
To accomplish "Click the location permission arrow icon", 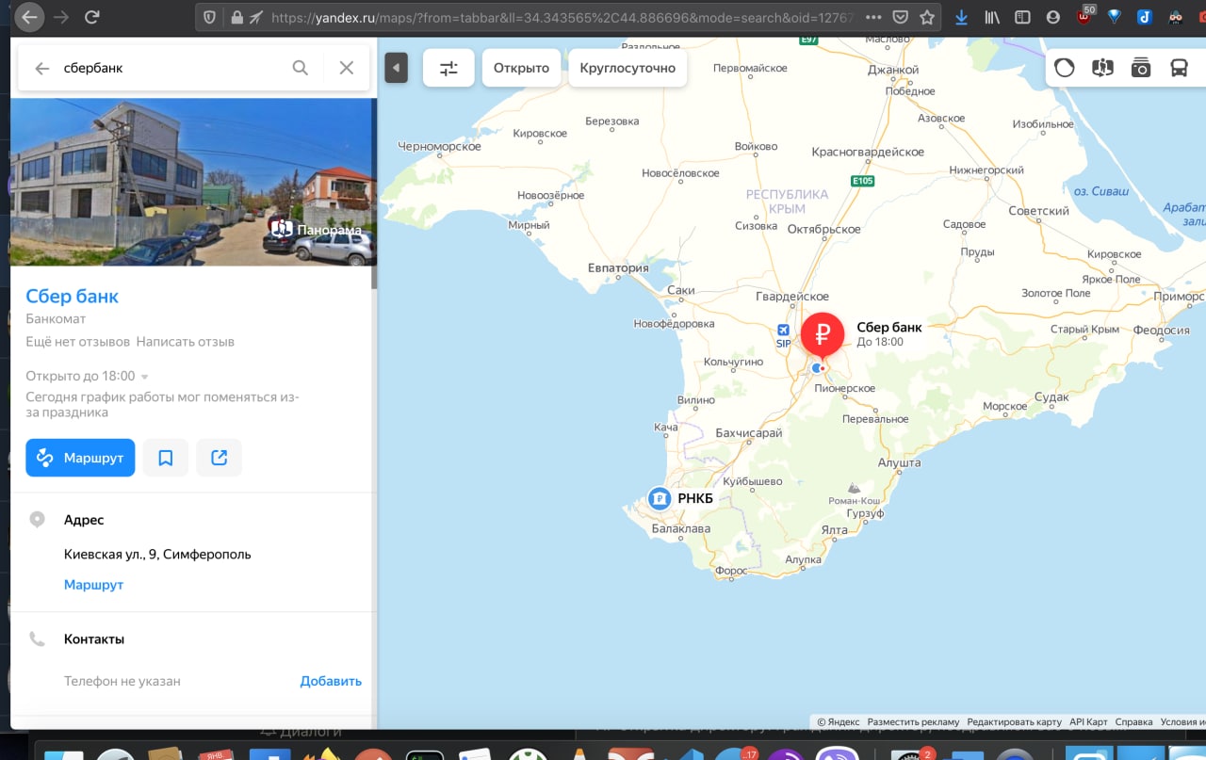I will (x=255, y=17).
